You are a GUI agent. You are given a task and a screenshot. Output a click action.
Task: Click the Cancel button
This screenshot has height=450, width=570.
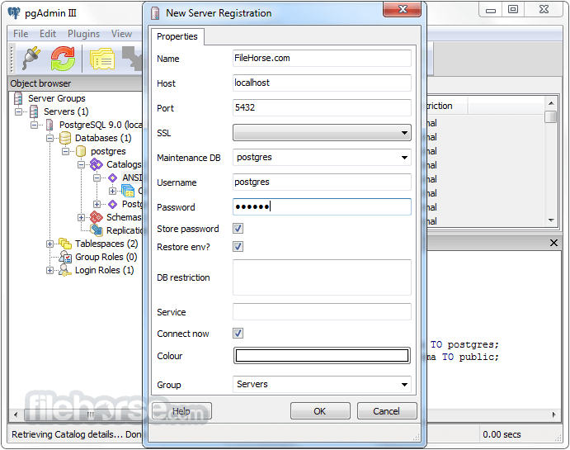point(386,411)
